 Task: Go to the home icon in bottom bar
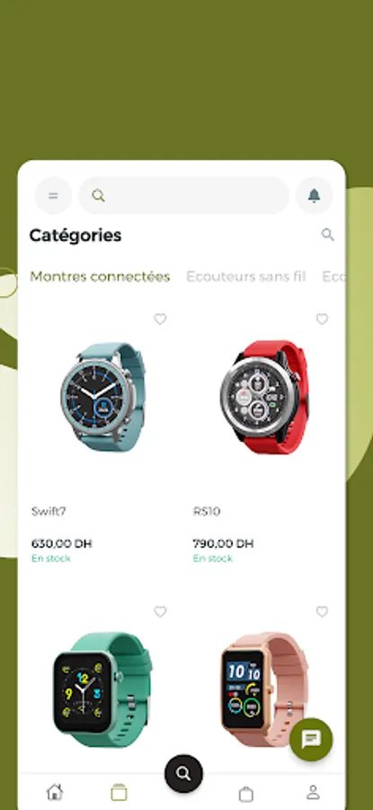[x=54, y=791]
